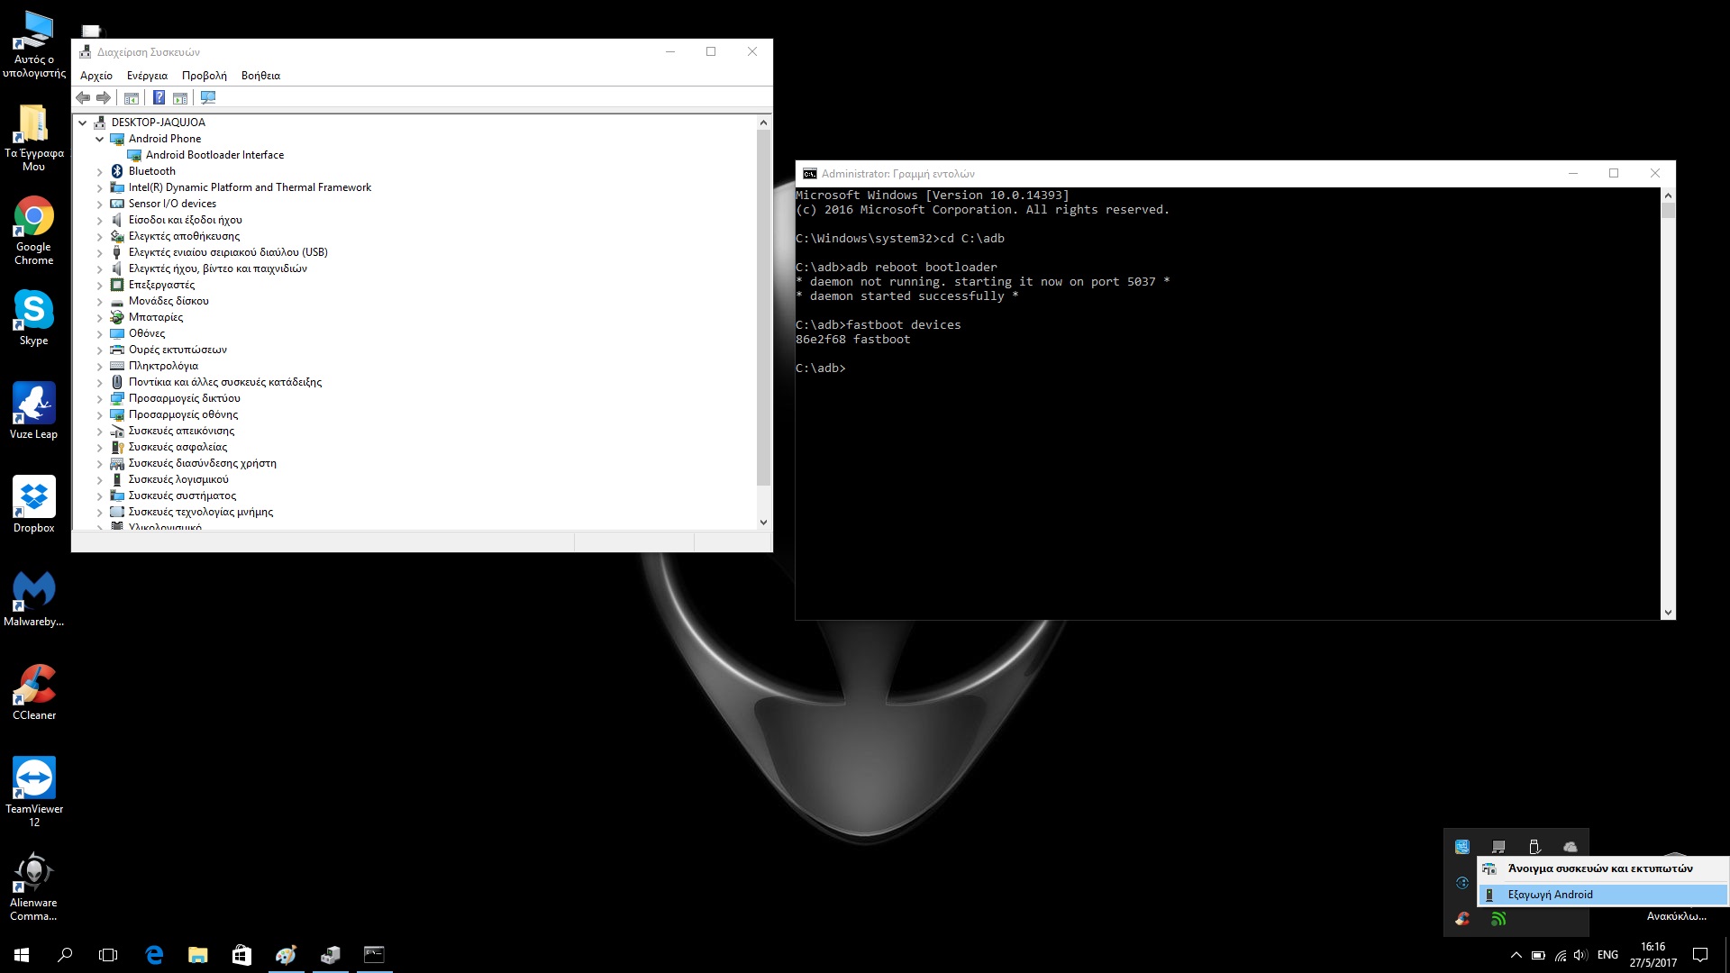Click the scan for hardware changes icon
Image resolution: width=1730 pixels, height=973 pixels.
coord(208,97)
